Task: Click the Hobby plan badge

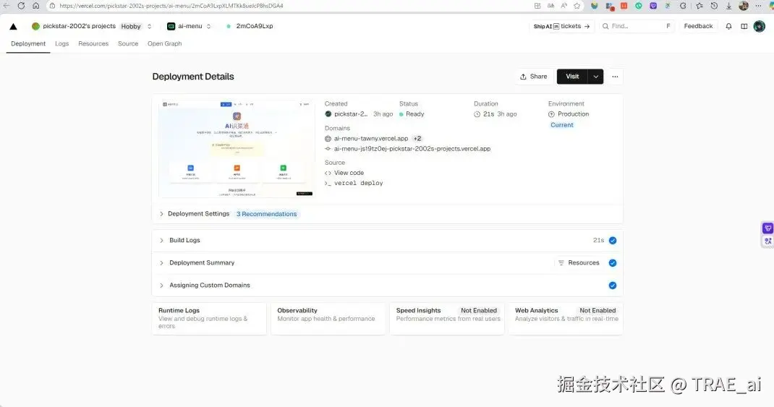Action: coord(131,27)
